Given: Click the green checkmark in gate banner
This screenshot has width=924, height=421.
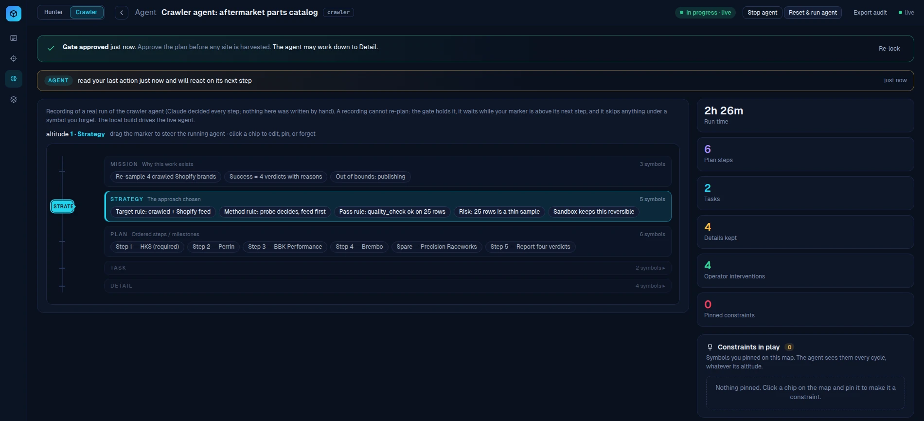Looking at the screenshot, I should click(51, 48).
